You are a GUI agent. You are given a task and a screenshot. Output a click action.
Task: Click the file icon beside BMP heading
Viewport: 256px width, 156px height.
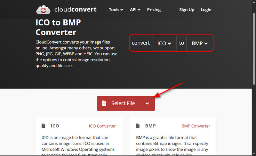(x=138, y=126)
